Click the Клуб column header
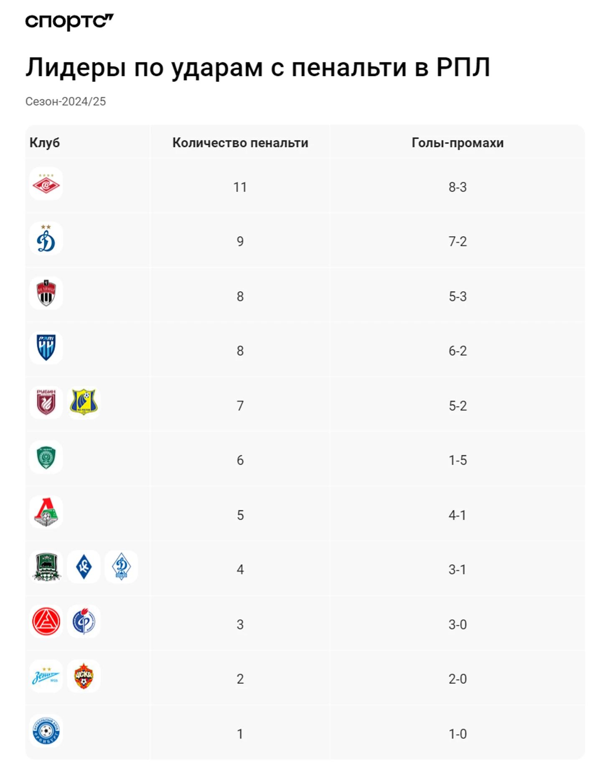The image size is (610, 772). click(x=45, y=143)
